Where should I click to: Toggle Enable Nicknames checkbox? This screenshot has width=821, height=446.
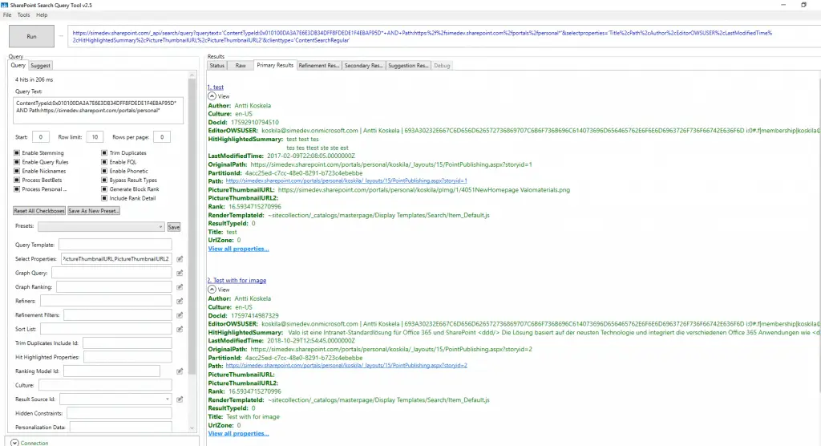[17, 171]
